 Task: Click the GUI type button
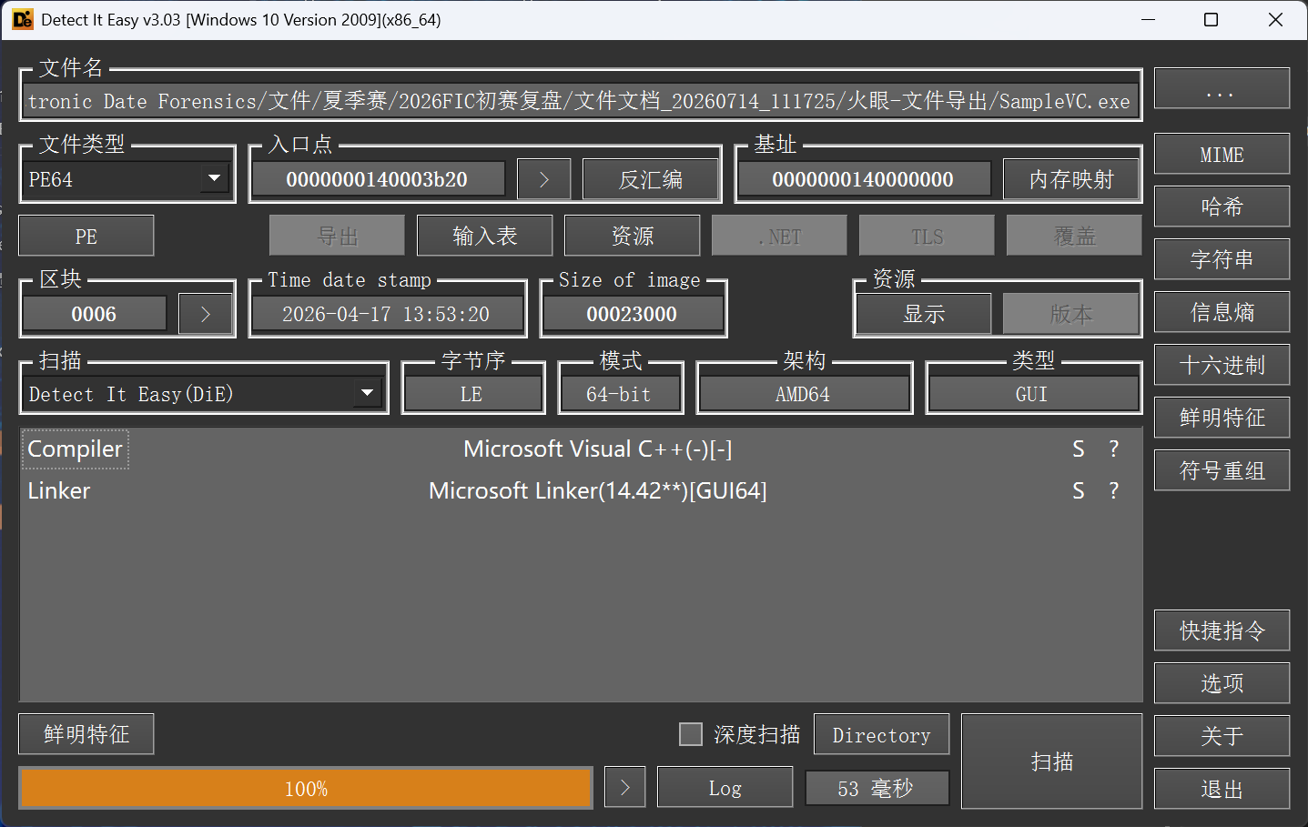tap(1033, 394)
